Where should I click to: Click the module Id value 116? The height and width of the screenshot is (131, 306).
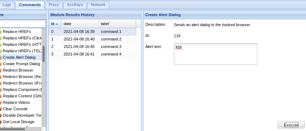click(x=177, y=36)
